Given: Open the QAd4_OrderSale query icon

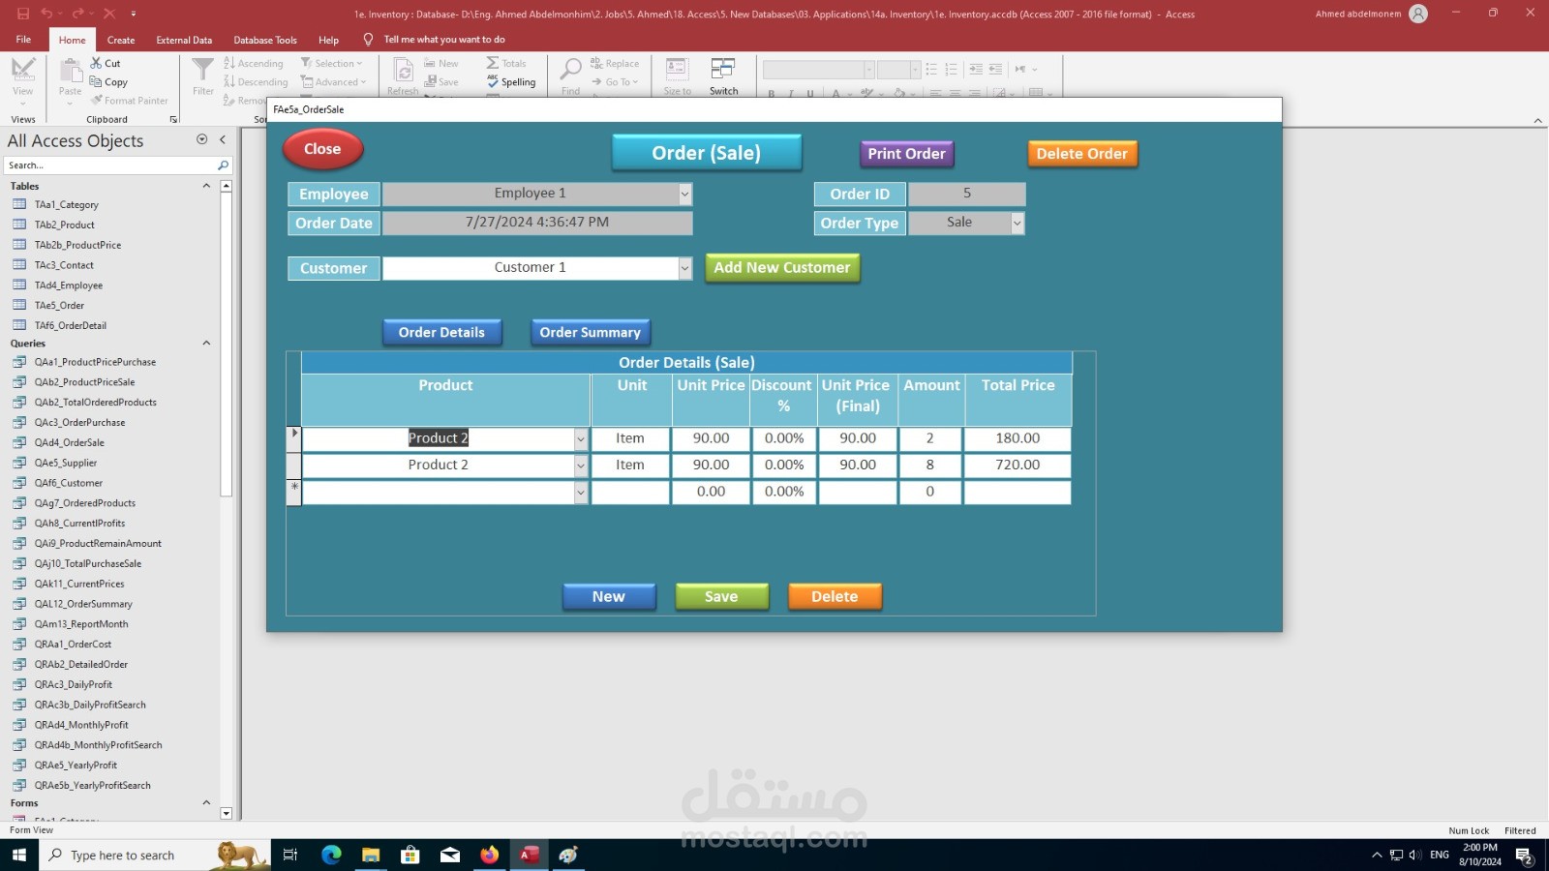Looking at the screenshot, I should (x=18, y=442).
